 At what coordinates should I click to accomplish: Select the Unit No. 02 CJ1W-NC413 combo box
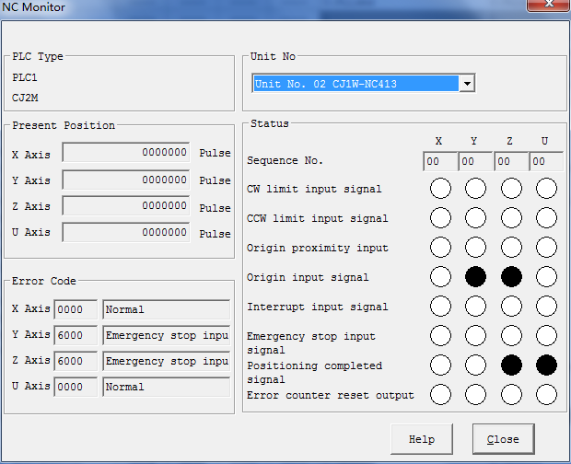[355, 84]
